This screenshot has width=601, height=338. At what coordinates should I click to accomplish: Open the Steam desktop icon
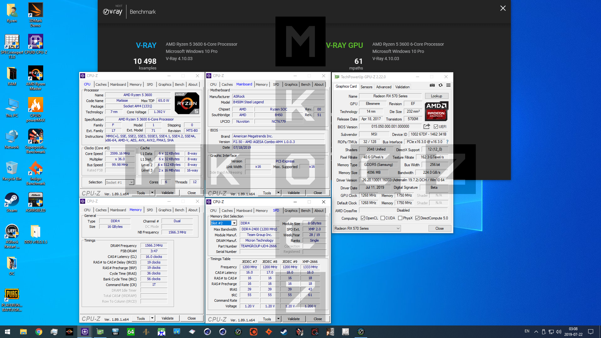click(x=12, y=202)
